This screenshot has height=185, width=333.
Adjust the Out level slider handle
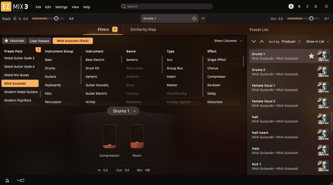coord(311,18)
